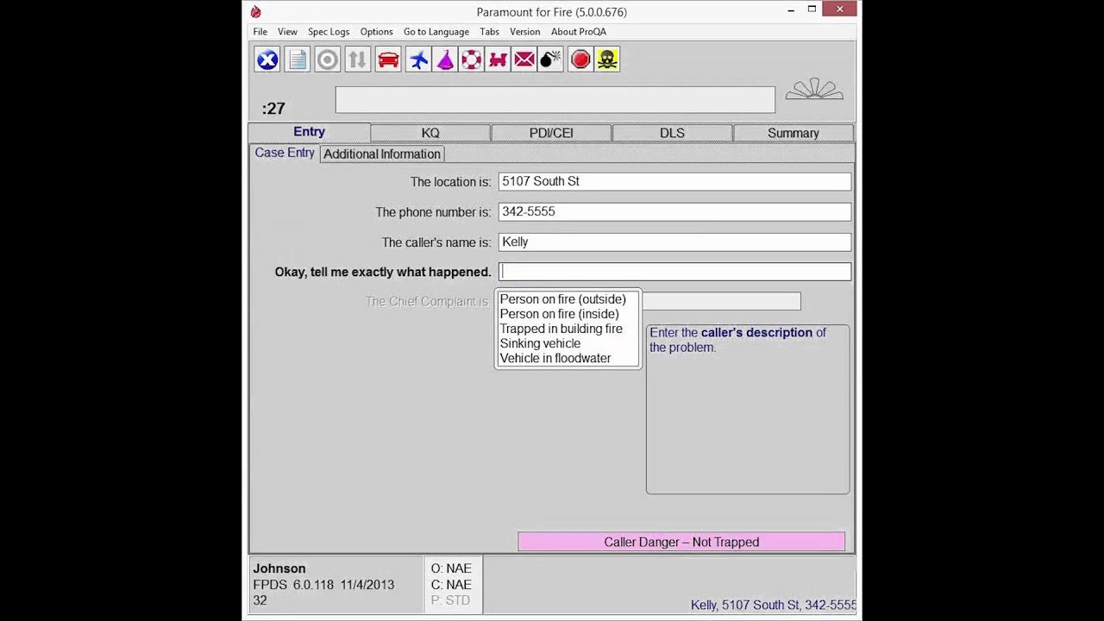
Task: Click the document page toolbar icon
Action: tap(298, 60)
